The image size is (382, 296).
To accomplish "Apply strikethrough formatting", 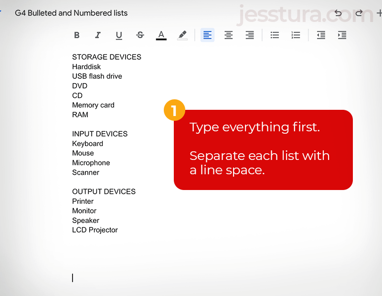I will [x=140, y=35].
